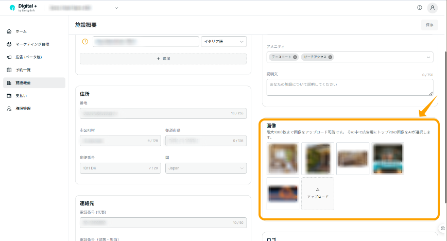Viewport: 447px width, 241px height.
Task: Go to ホーム in the sidebar
Action: [x=34, y=31]
